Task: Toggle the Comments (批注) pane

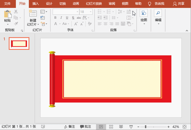Action: pyautogui.click(x=86, y=127)
